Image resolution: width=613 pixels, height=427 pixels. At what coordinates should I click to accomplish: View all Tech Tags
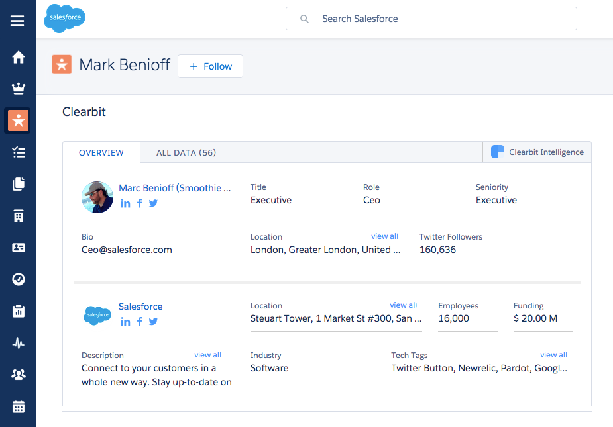coord(553,354)
